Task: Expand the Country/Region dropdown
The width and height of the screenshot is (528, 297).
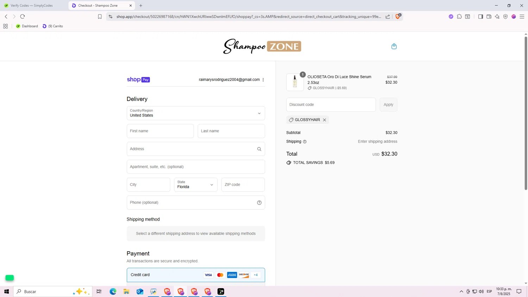Action: pyautogui.click(x=196, y=113)
